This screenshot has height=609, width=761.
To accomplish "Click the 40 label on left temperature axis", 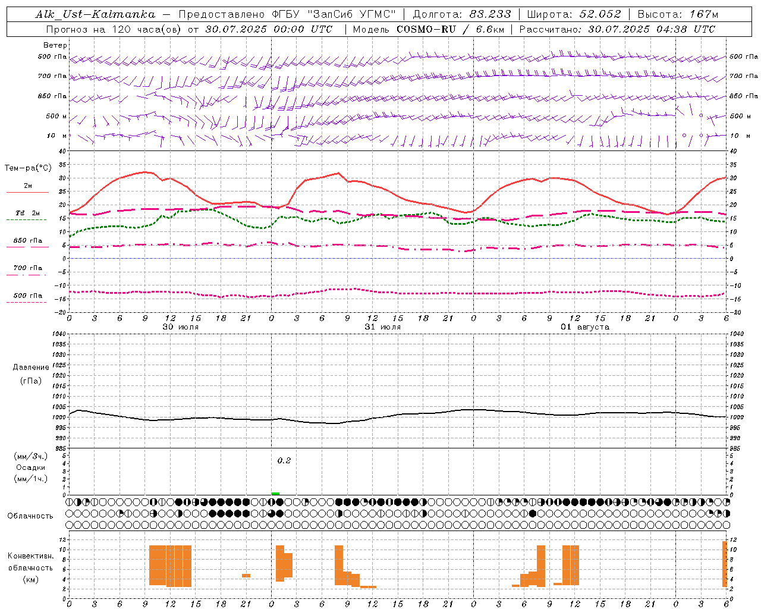I will (x=62, y=151).
